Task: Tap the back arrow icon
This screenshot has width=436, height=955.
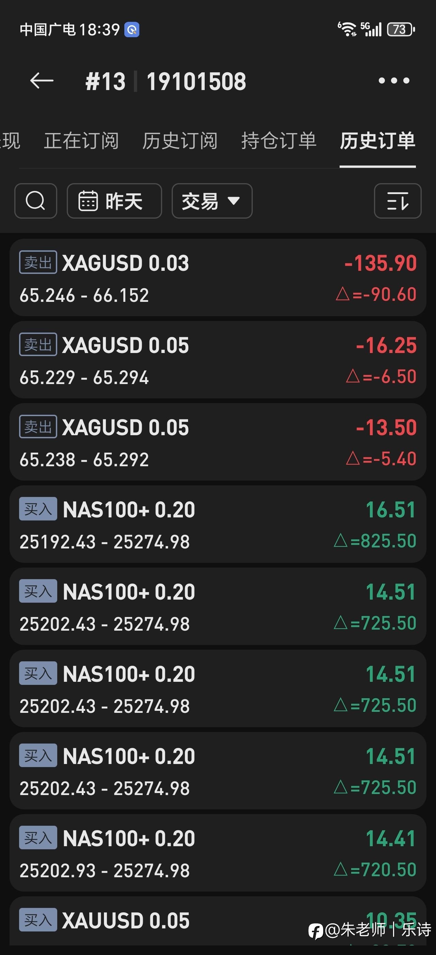Action: coord(42,81)
